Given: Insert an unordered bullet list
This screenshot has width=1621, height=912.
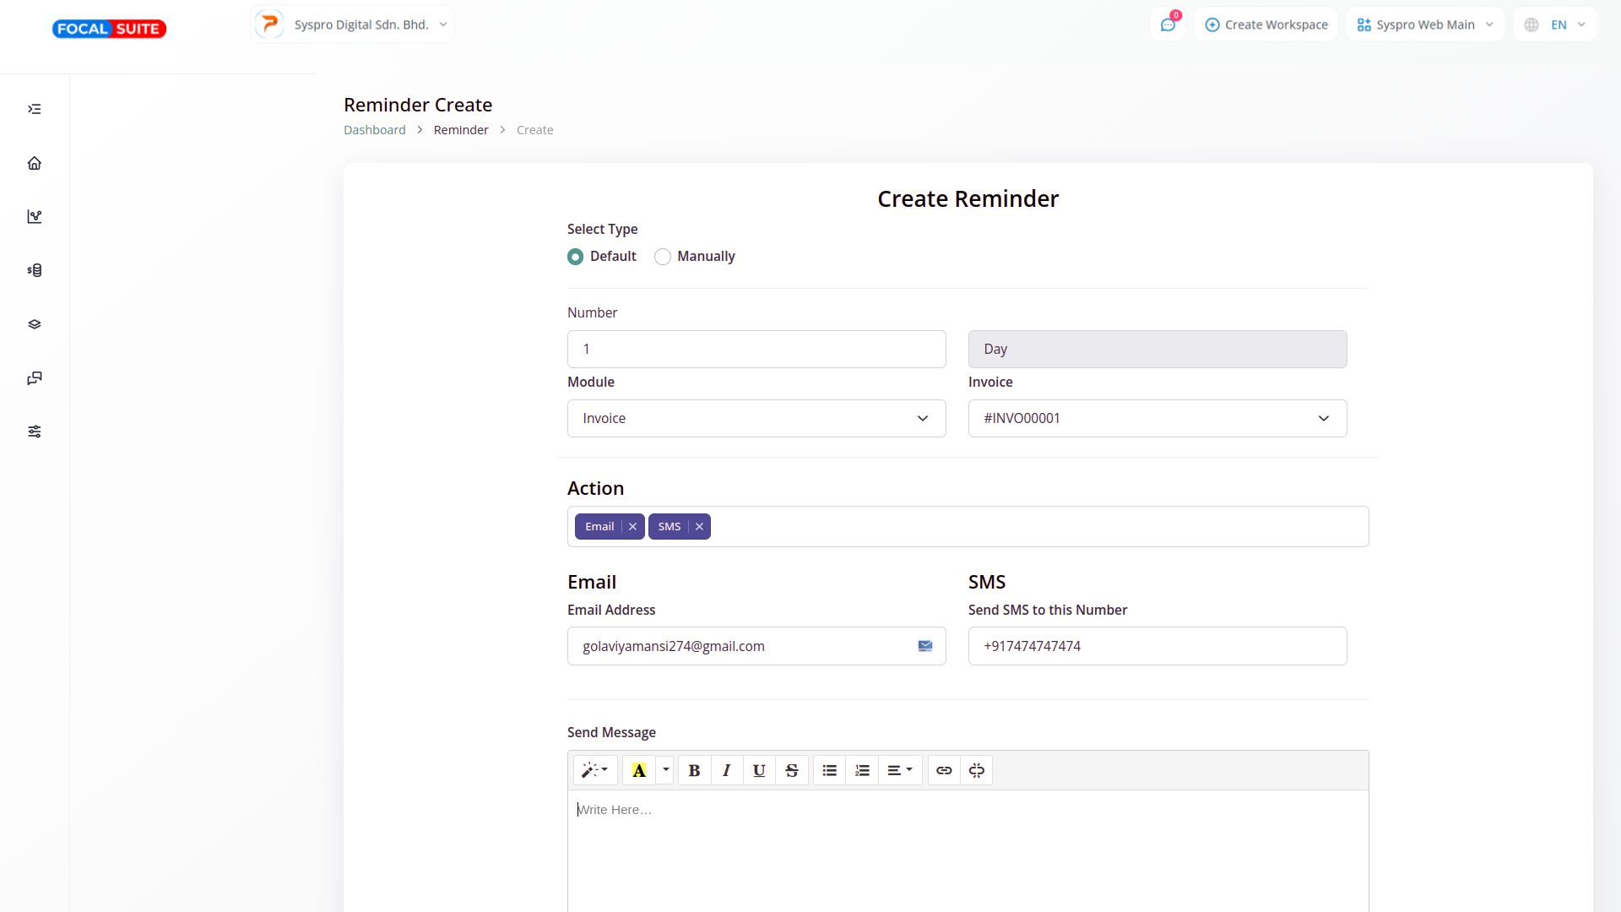Looking at the screenshot, I should 829,770.
